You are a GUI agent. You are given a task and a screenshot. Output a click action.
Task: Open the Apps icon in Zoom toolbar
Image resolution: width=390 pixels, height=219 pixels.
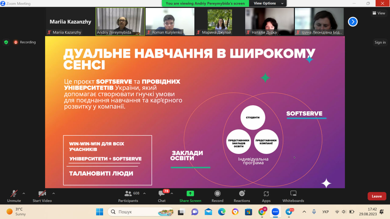(266, 193)
